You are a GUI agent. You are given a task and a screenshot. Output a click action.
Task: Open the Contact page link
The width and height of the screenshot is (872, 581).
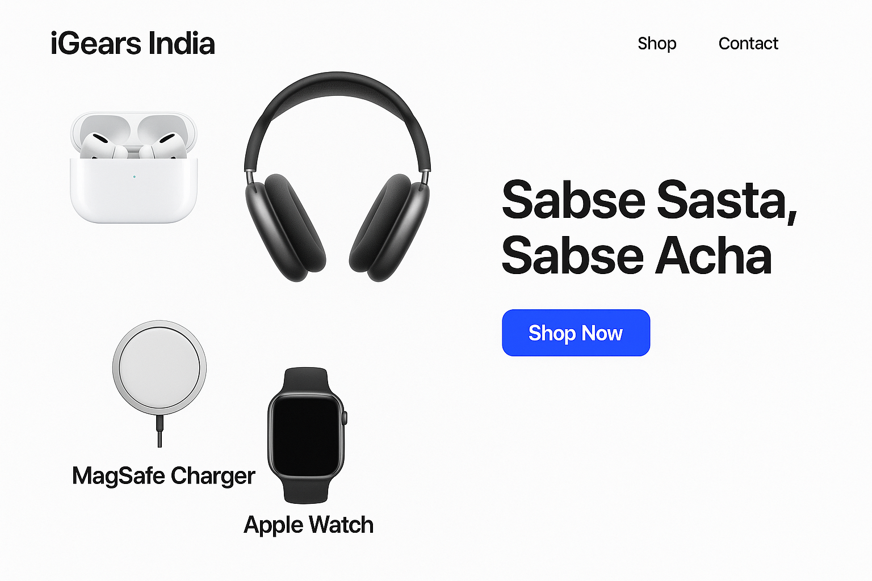[x=748, y=44]
